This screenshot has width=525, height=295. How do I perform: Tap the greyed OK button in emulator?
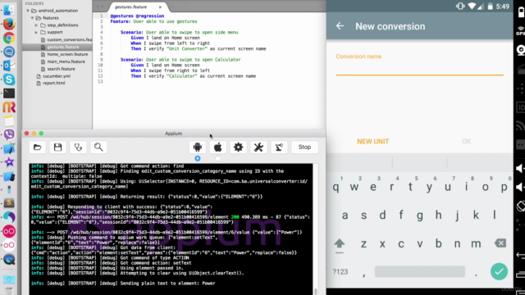(x=467, y=142)
